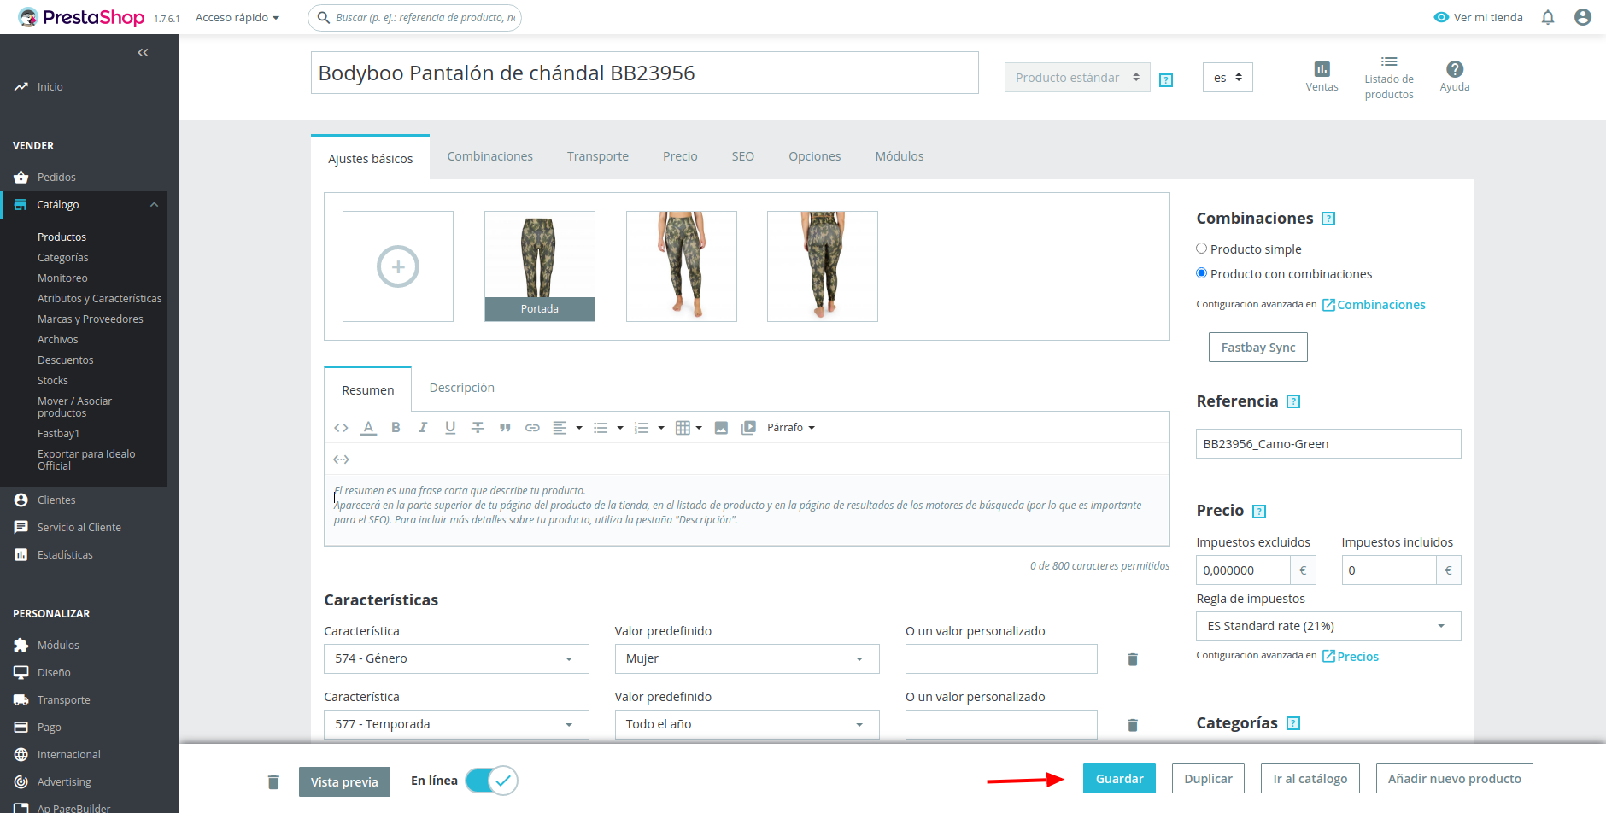Delete the Temporada feature row

(x=1133, y=725)
